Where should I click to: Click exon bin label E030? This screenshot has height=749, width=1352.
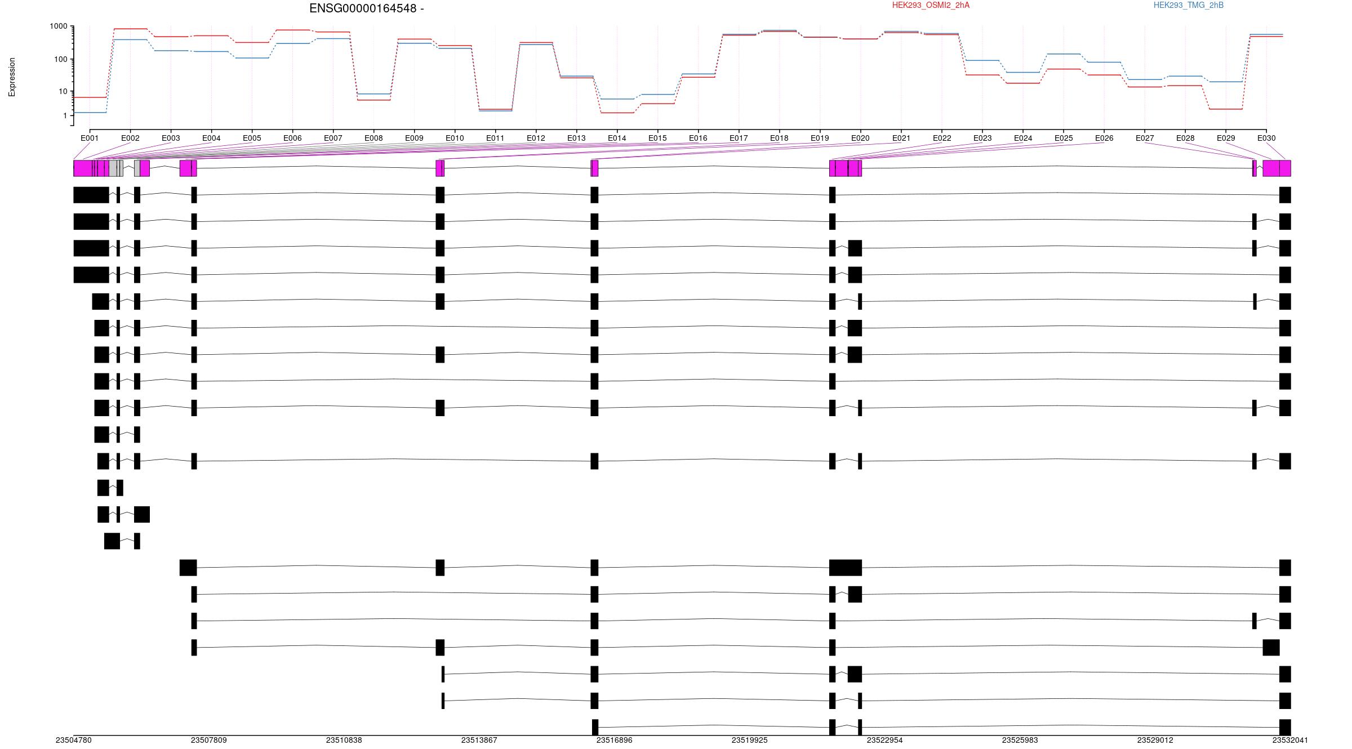tap(1266, 138)
